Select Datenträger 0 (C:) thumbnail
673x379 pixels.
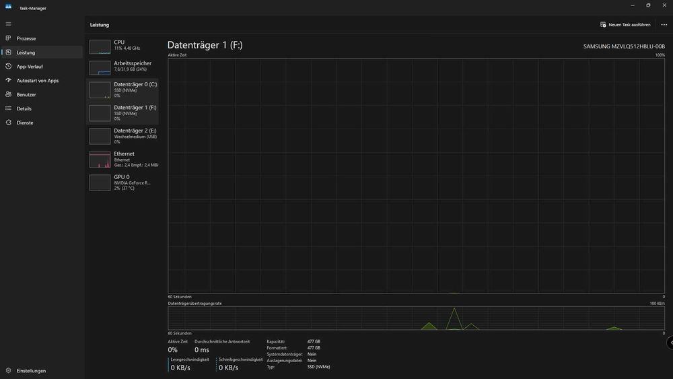tap(100, 90)
